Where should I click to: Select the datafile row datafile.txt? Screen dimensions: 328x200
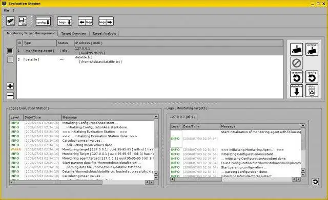(x=150, y=59)
